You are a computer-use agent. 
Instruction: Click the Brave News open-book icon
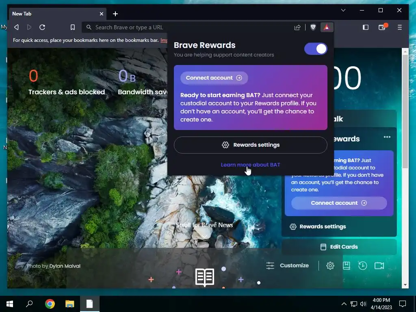pyautogui.click(x=205, y=277)
